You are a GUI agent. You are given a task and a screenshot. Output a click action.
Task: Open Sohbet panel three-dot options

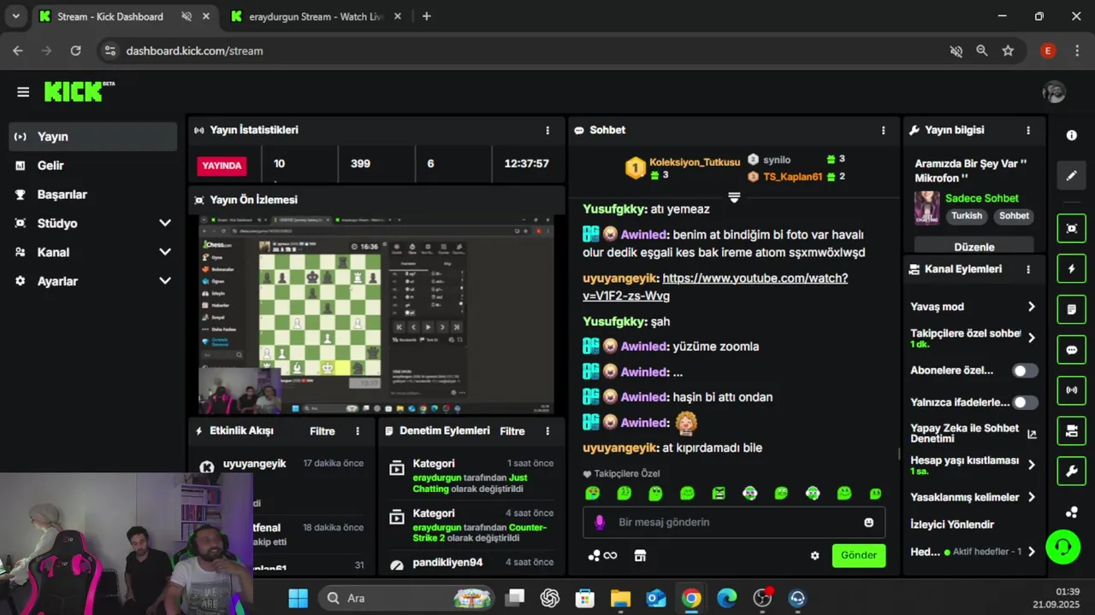pos(883,130)
